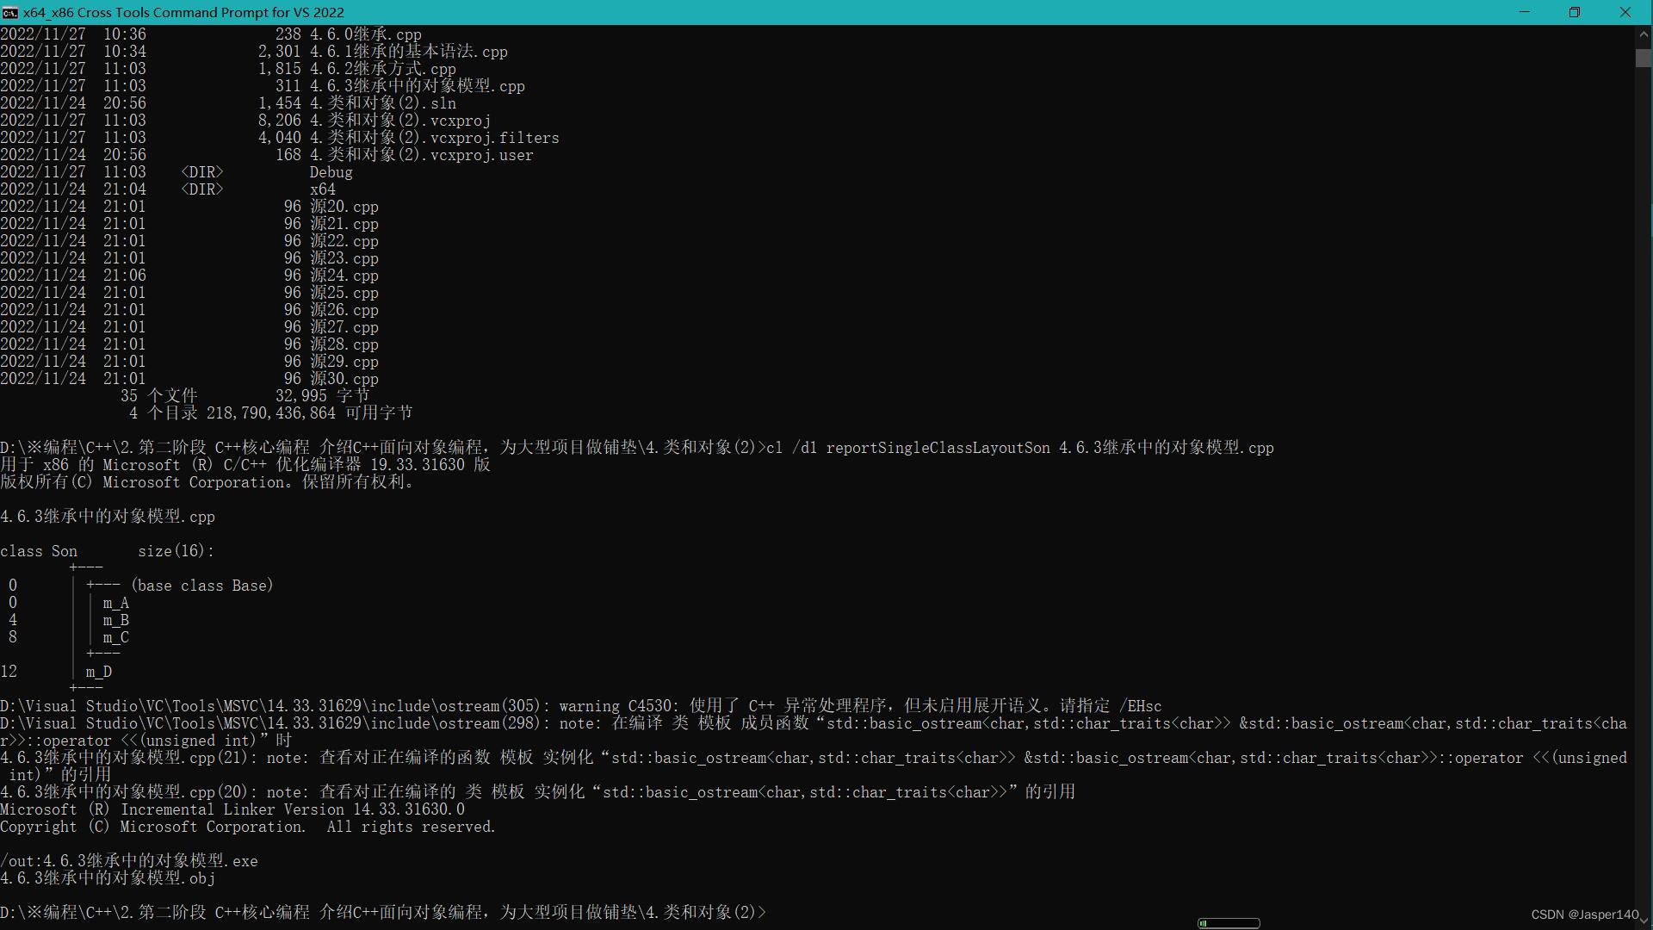Click member m_D at offset 12
Viewport: 1653px width, 930px height.
(99, 672)
